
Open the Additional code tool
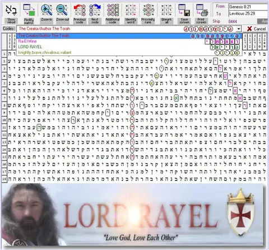point(113,10)
